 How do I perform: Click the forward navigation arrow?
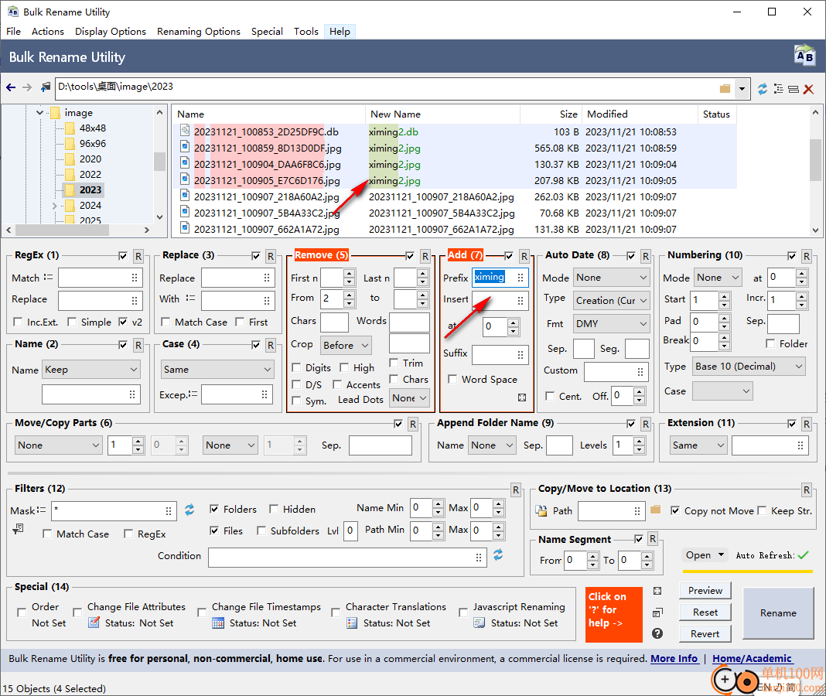(27, 87)
